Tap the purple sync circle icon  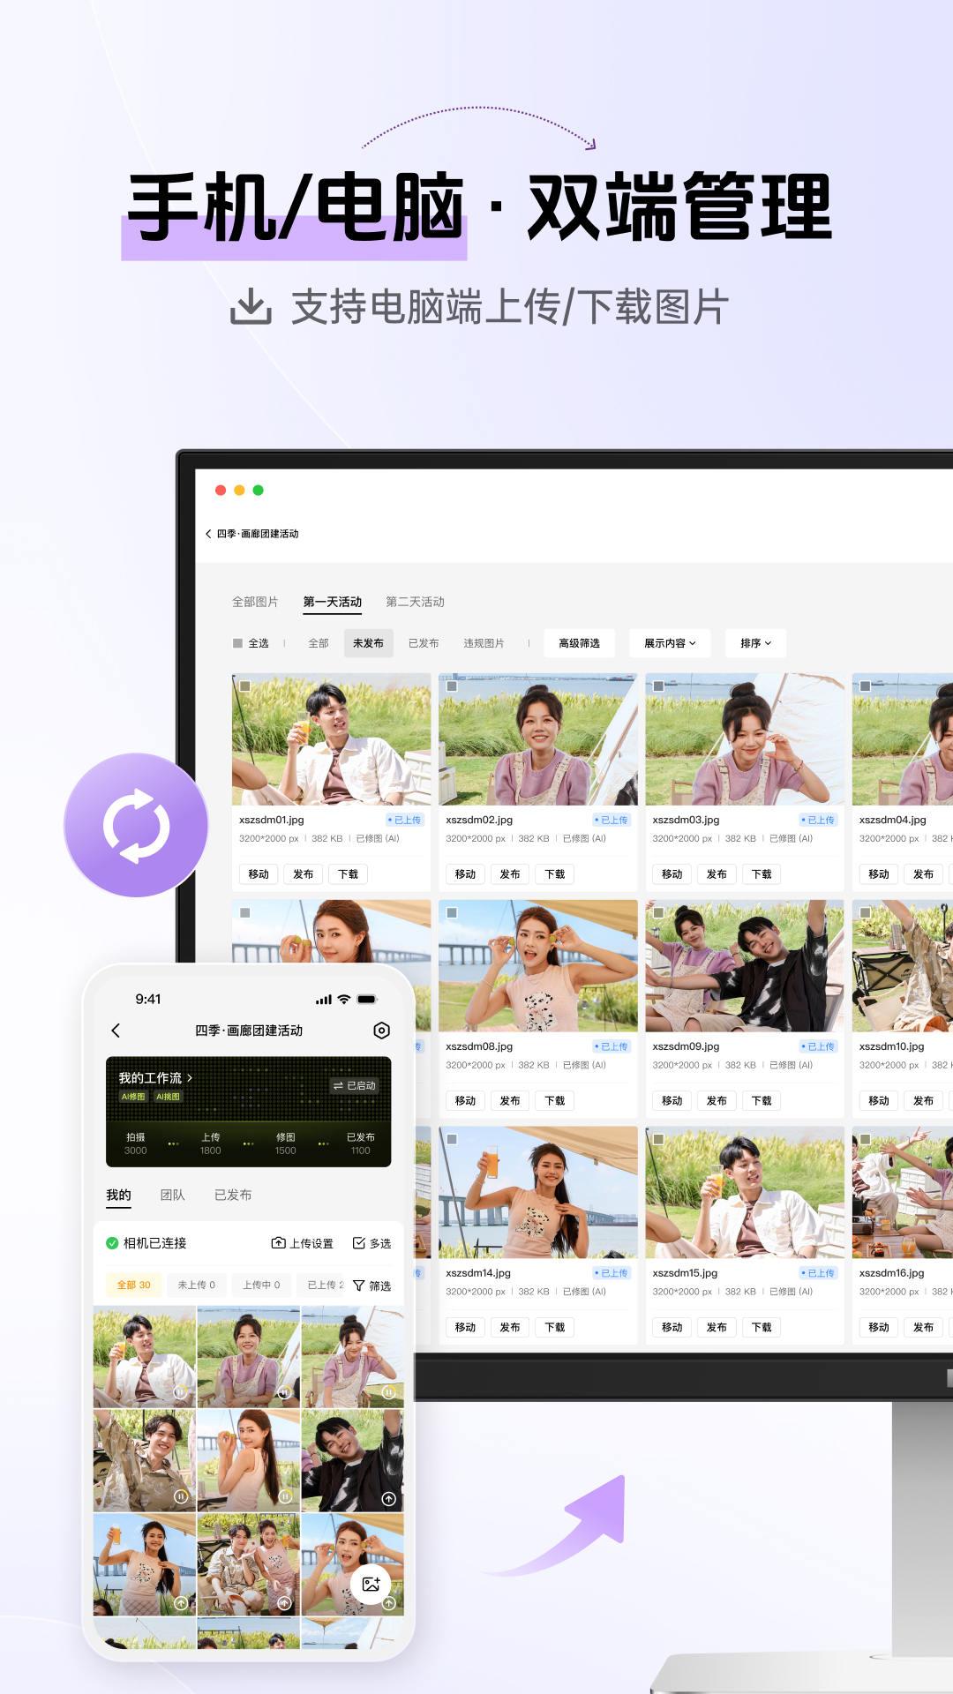[136, 826]
